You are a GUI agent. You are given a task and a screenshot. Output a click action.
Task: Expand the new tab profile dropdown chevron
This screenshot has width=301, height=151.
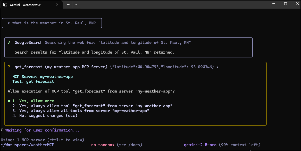point(76,4)
